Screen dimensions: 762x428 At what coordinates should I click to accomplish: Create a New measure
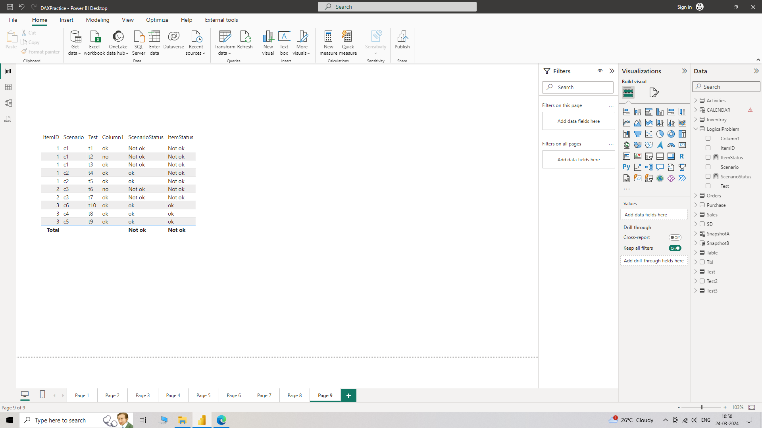tap(328, 43)
